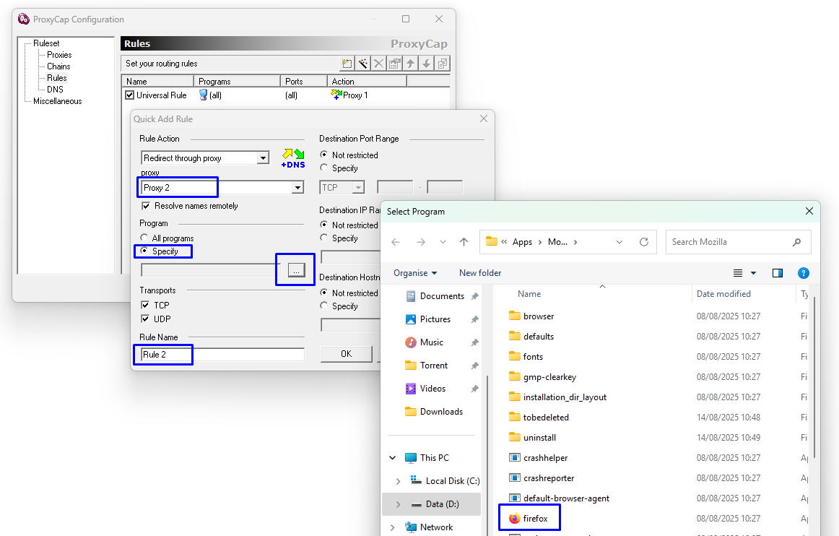The height and width of the screenshot is (536, 839).
Task: Toggle Resolve names remotely checkbox
Action: coord(146,206)
